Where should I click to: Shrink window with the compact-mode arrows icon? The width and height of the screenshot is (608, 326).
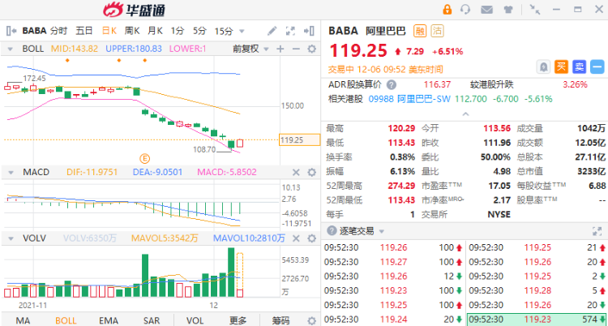[x=535, y=10]
